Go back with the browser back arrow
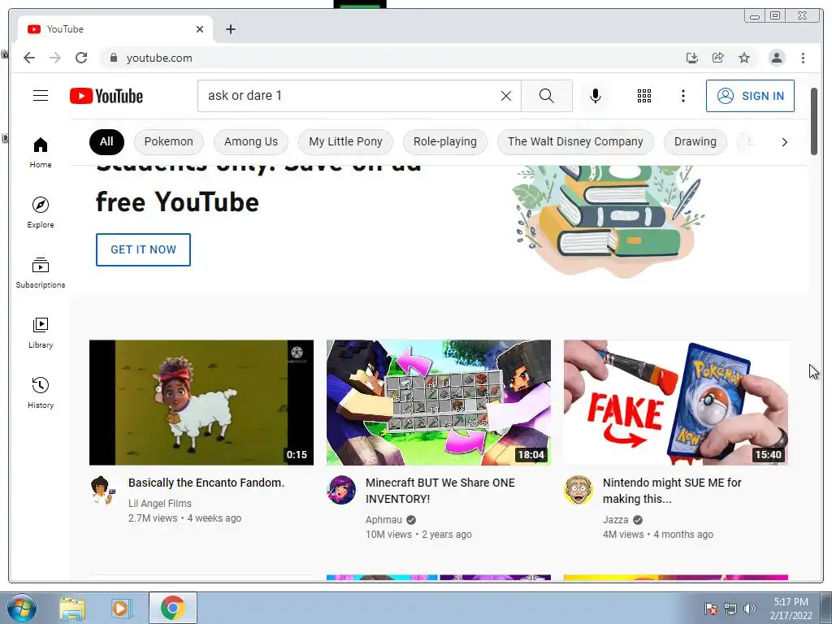Screen dimensions: 832x624 coord(29,58)
